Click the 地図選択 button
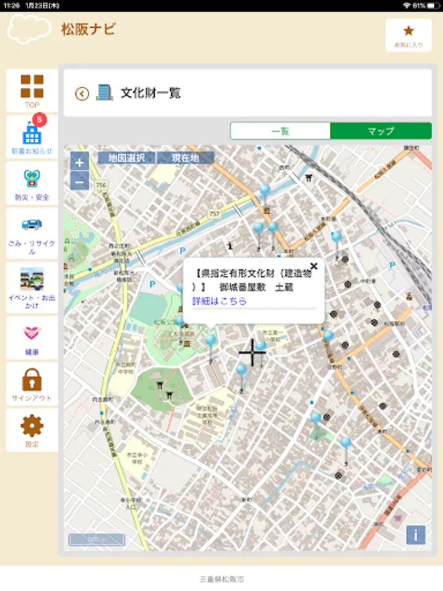This screenshot has height=591, width=443. coord(127,158)
